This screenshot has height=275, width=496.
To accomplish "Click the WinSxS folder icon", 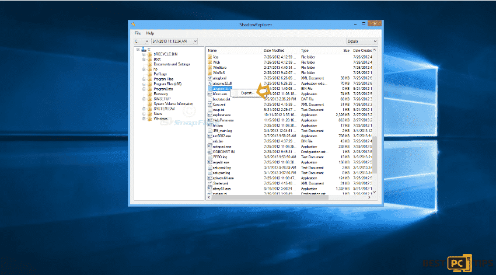I will point(209,73).
